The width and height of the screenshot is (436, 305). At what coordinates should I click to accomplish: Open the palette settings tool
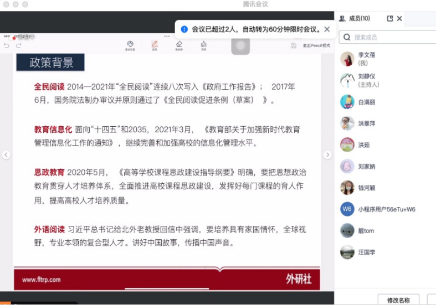pos(130,45)
